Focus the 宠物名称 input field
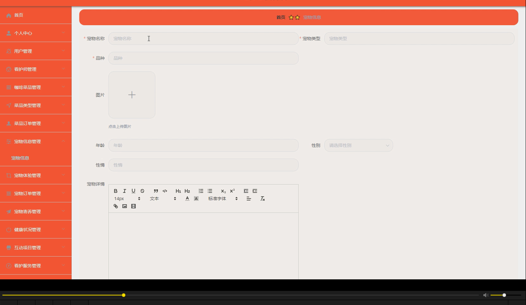Screen dimensions: 526x305 (203, 38)
